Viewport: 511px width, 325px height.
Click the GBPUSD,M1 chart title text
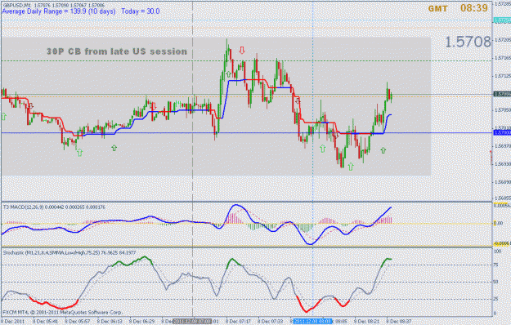53,5
